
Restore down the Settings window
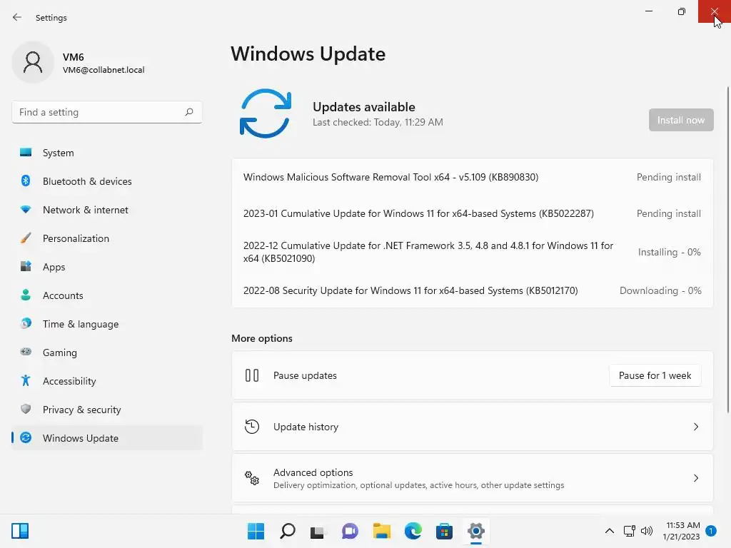click(681, 11)
